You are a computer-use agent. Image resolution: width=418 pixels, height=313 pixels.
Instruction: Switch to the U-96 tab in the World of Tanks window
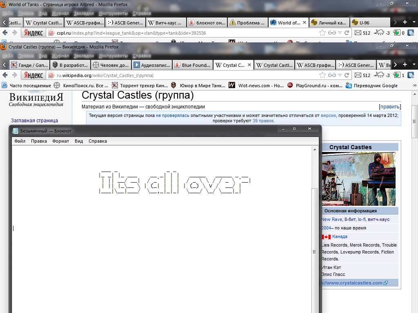point(370,23)
